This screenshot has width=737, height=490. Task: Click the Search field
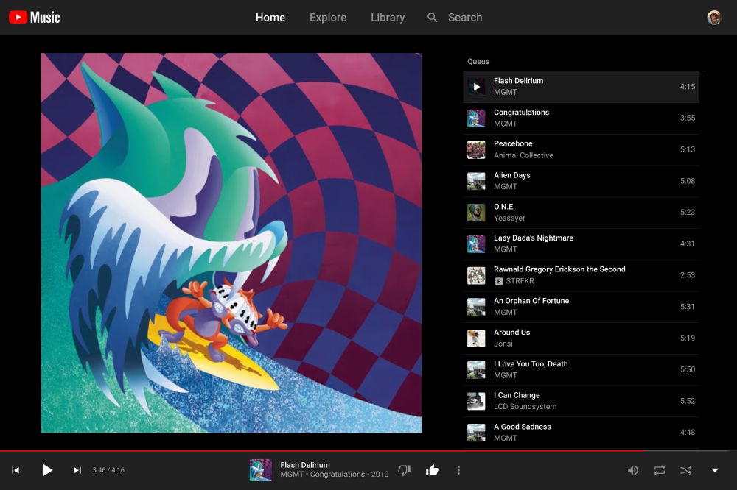click(x=464, y=18)
